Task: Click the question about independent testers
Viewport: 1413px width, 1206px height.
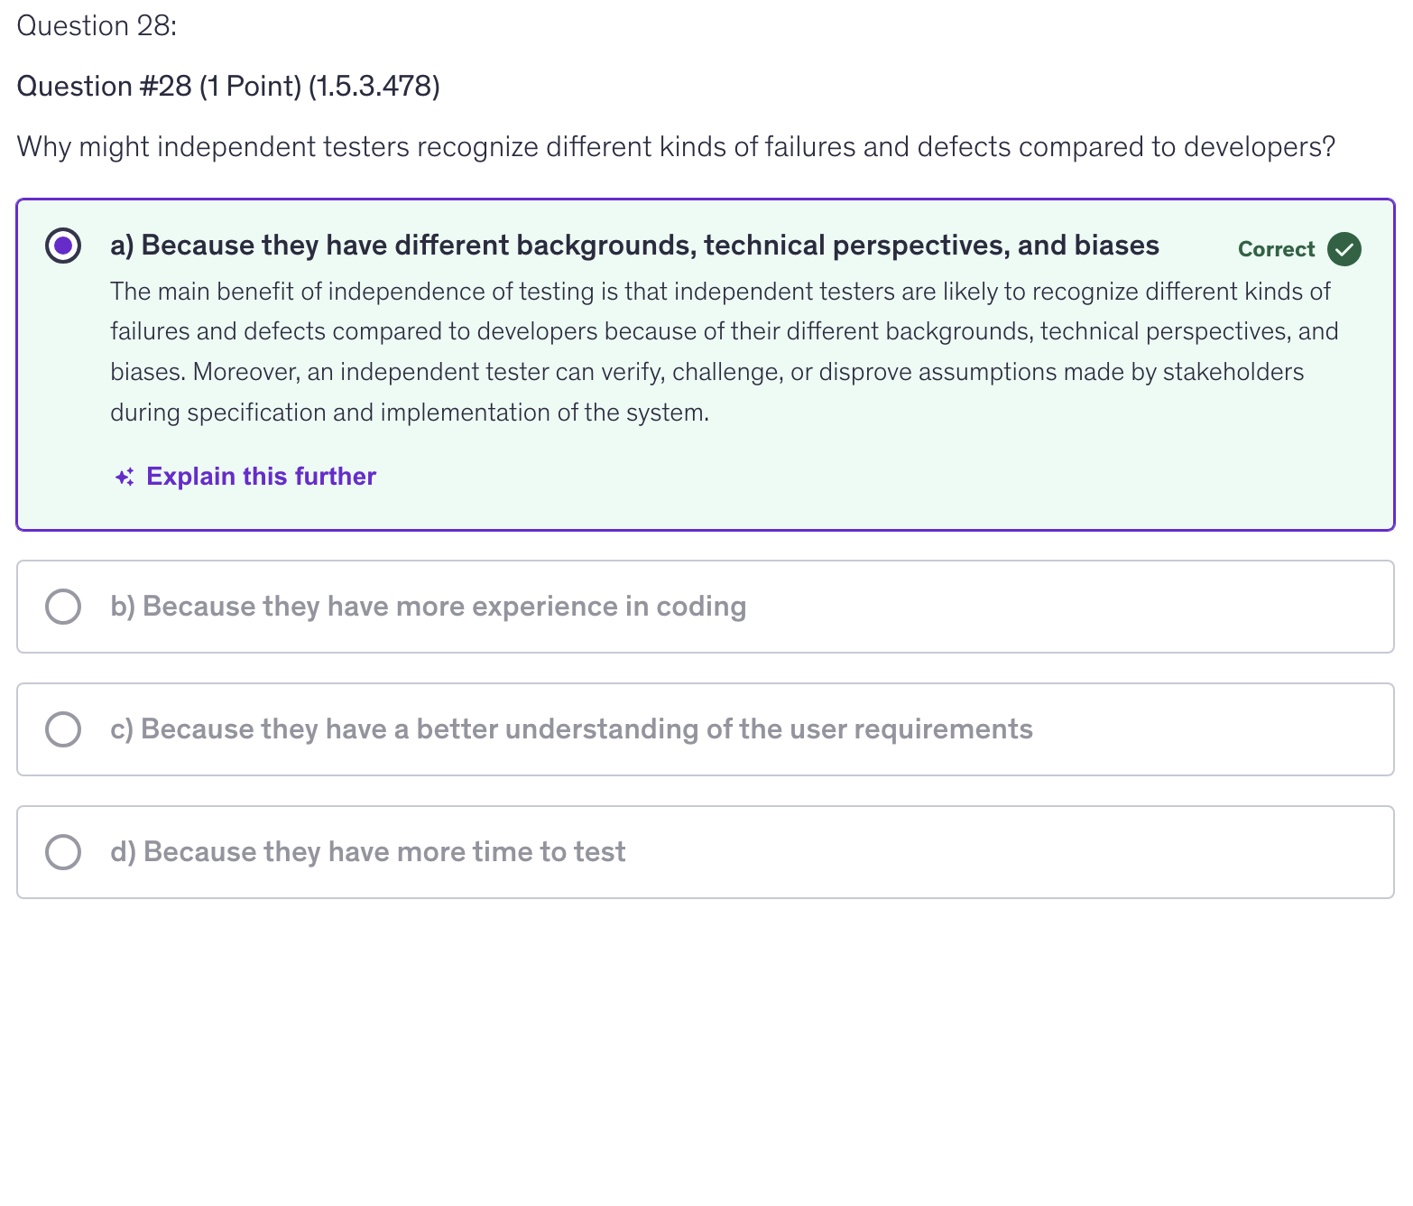Action: [676, 146]
